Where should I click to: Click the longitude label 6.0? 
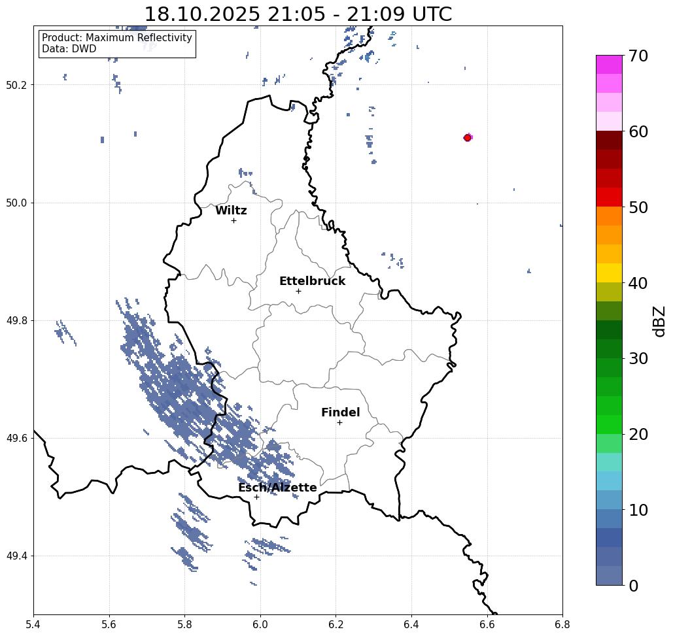coord(260,624)
